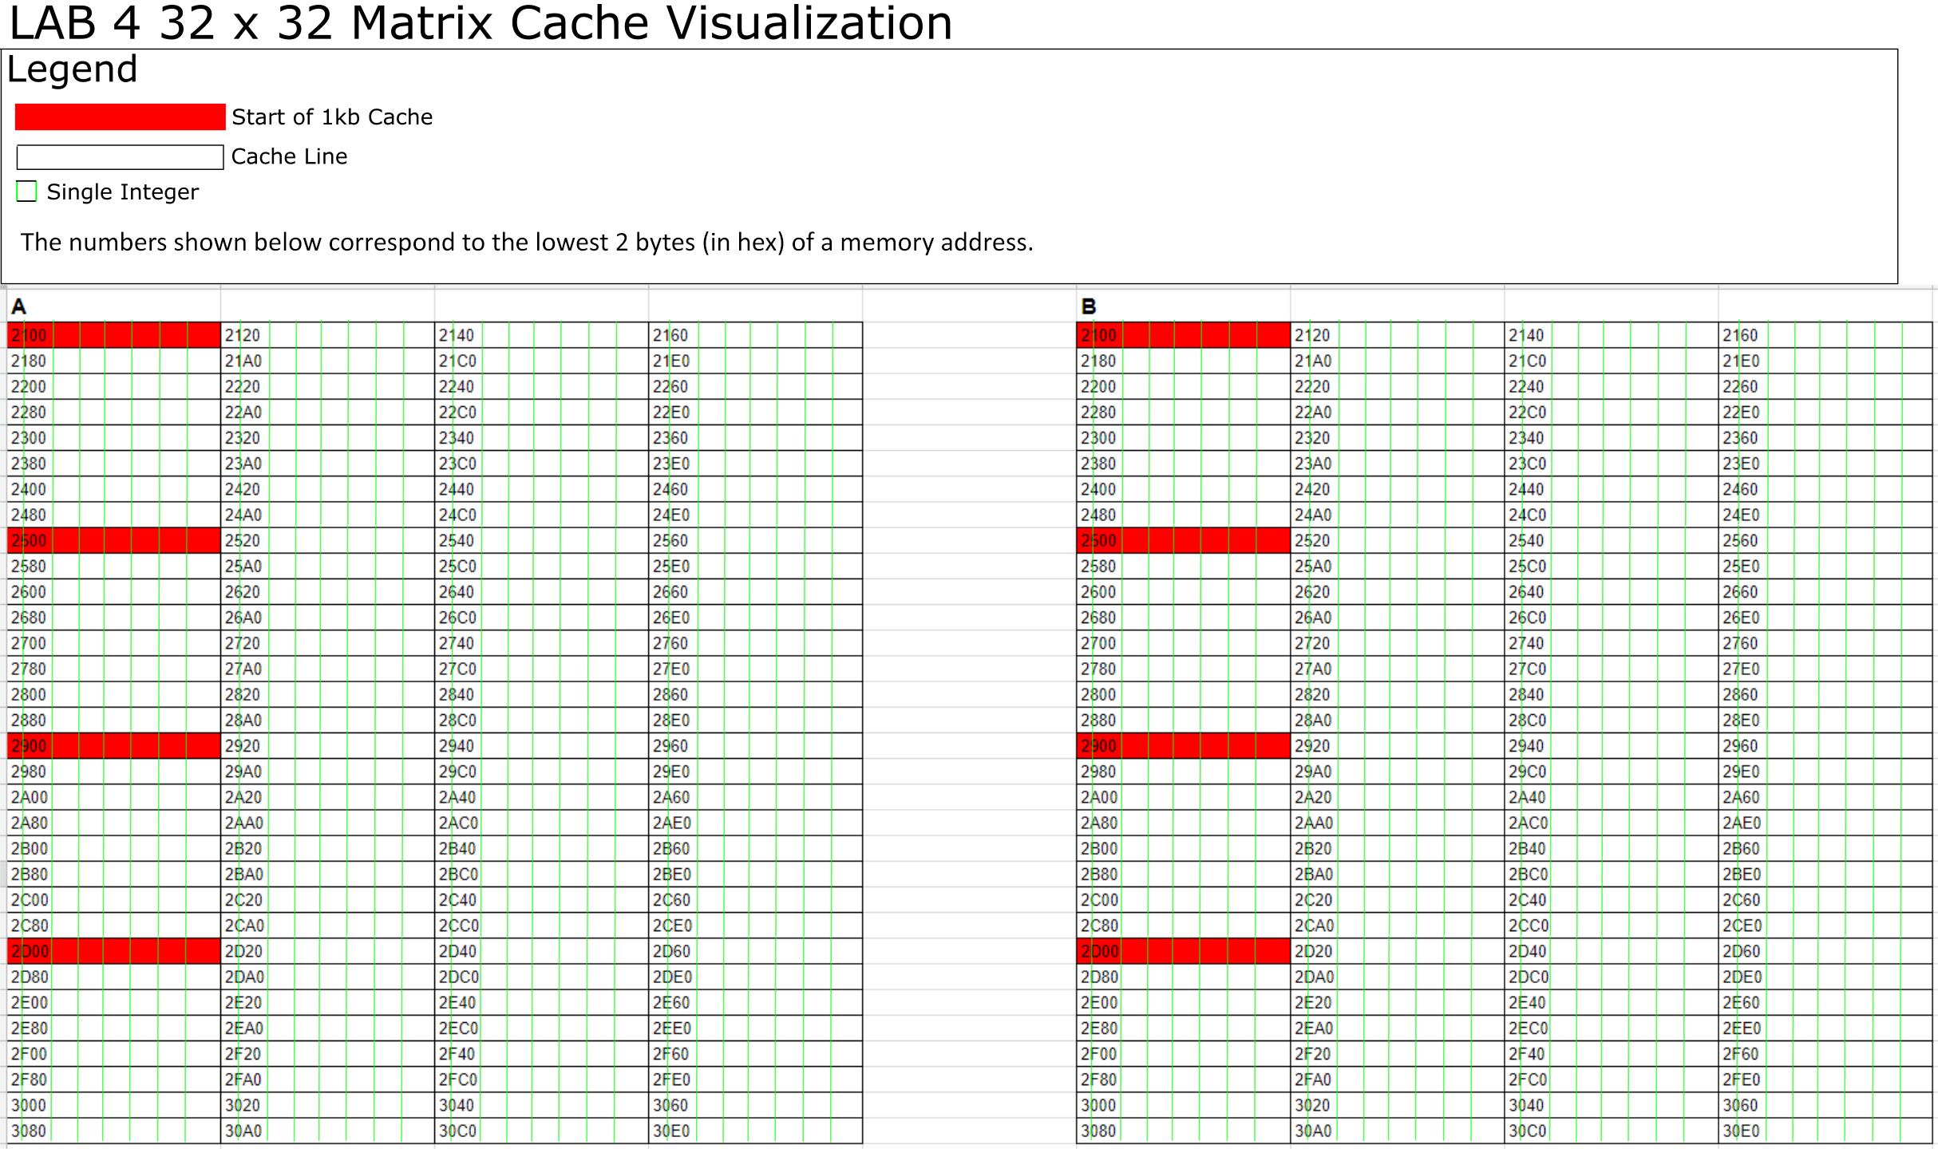The image size is (1938, 1149).
Task: Click the red 2D00 cell in matrix B
Action: pos(1183,951)
